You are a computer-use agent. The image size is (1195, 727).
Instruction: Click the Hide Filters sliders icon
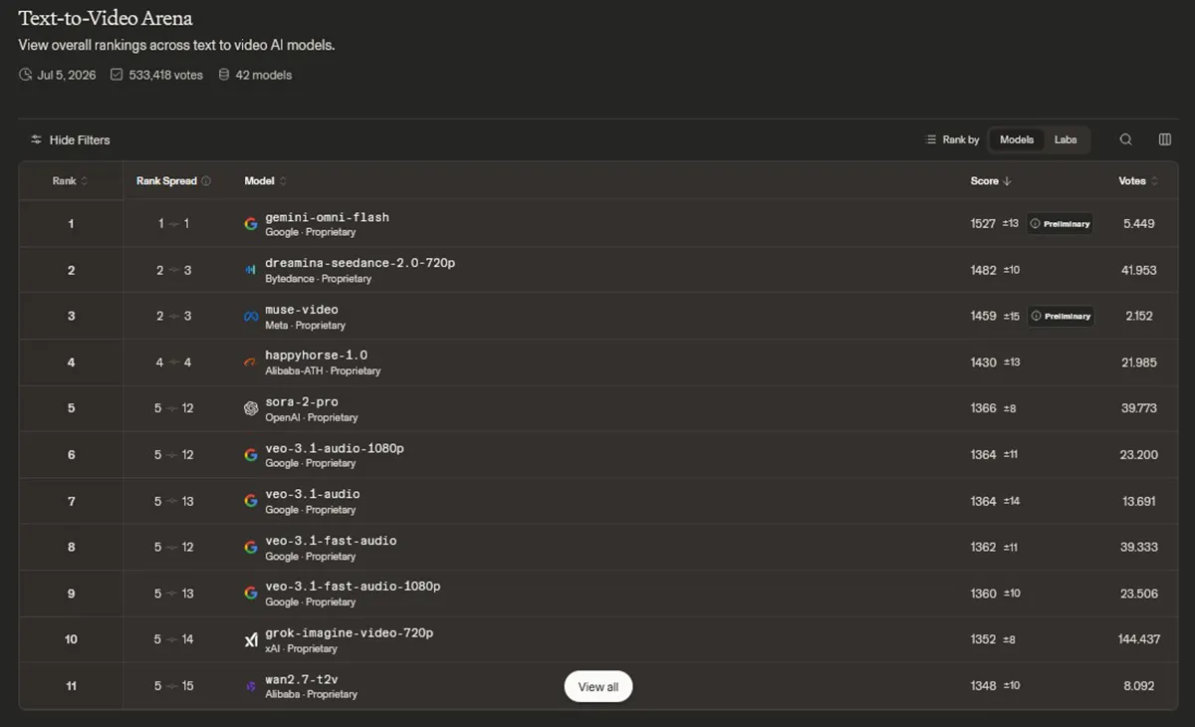(x=36, y=140)
